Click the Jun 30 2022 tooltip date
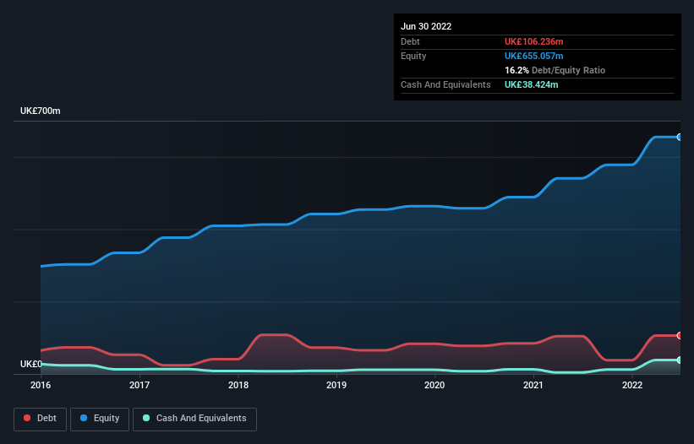The width and height of the screenshot is (694, 444). pyautogui.click(x=426, y=26)
